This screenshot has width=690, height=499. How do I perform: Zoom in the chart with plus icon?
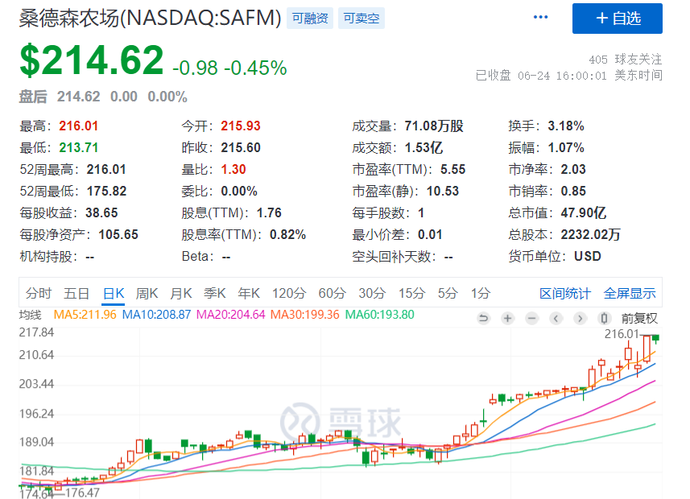pos(508,318)
